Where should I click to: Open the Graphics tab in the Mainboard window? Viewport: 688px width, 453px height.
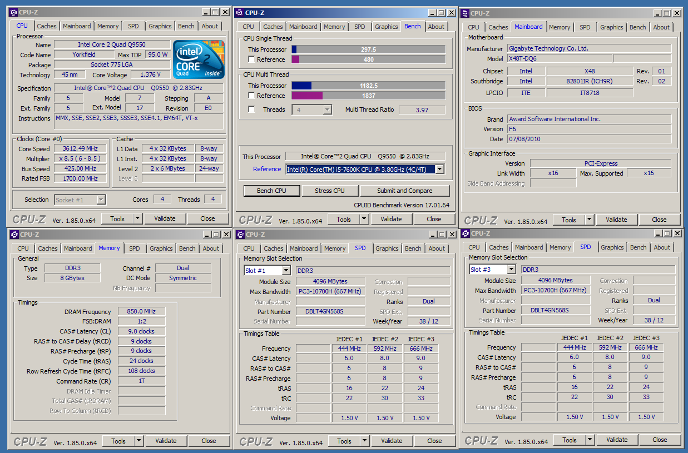click(611, 27)
